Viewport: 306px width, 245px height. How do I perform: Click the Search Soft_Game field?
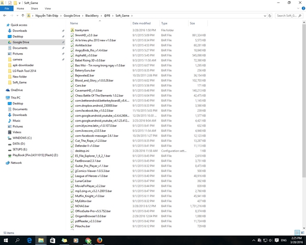click(x=289, y=16)
